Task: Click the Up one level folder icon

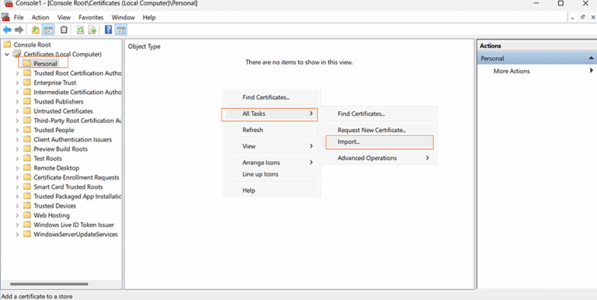Action: [36, 30]
